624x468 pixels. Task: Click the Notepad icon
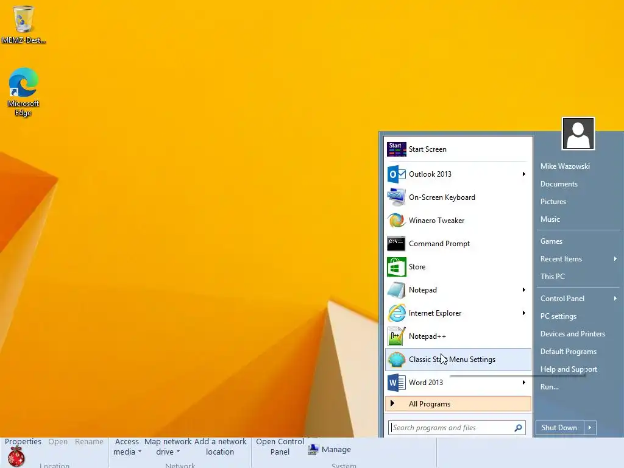point(396,289)
